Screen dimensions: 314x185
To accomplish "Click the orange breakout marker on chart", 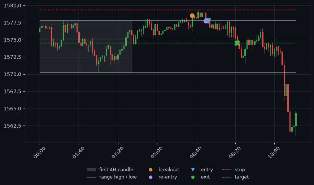I will click(192, 16).
